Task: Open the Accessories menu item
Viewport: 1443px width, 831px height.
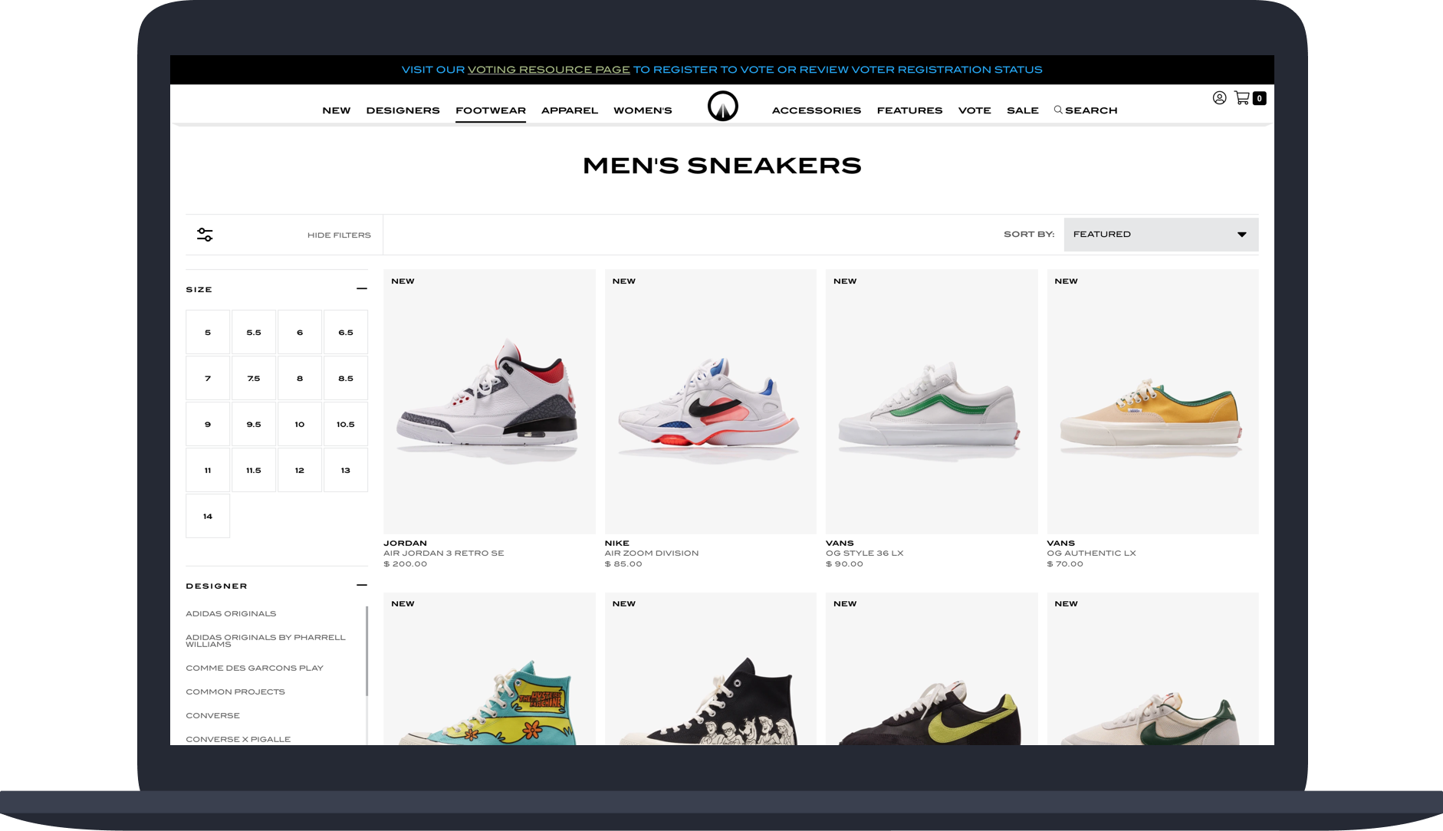Action: [817, 110]
